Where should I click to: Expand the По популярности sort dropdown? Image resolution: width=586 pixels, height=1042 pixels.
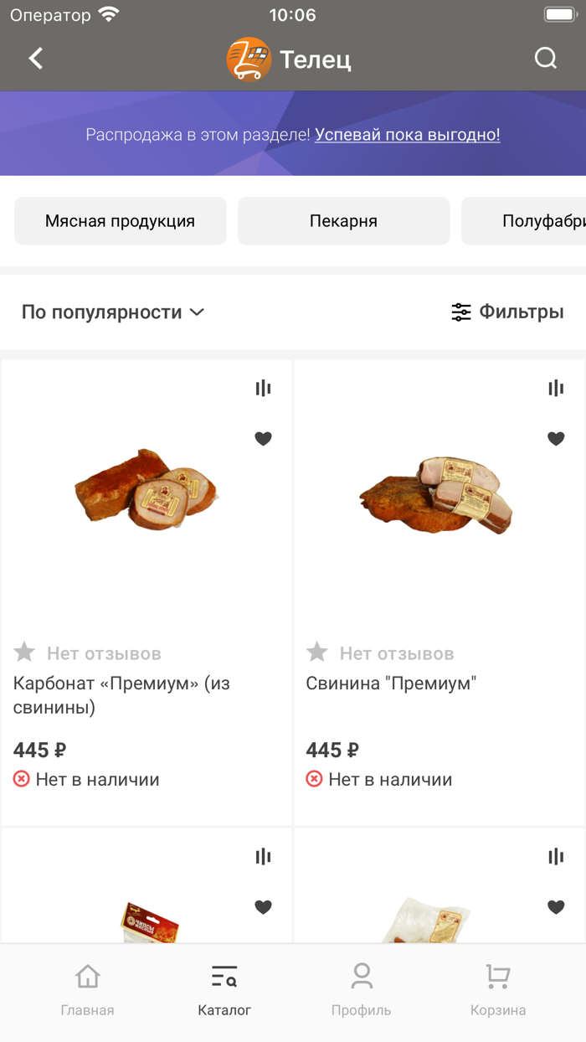click(x=113, y=312)
